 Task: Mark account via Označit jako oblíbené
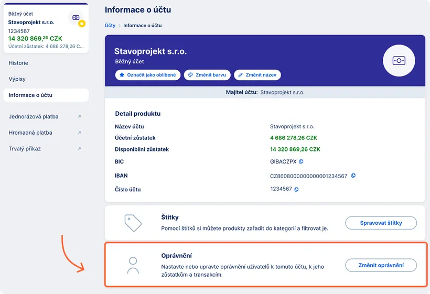point(148,75)
